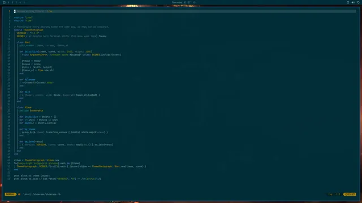
Task: Click the refresh icon next to the clock
Action: (194, 2)
